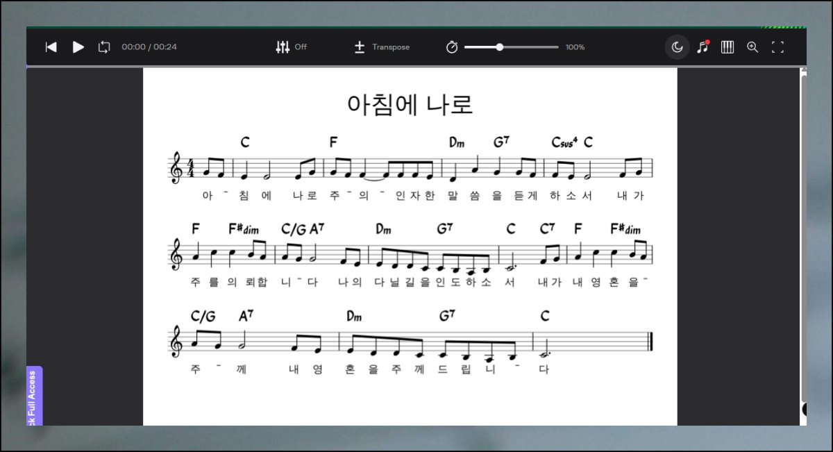Click the A7 chord on third line
833x452 pixels.
pos(246,316)
